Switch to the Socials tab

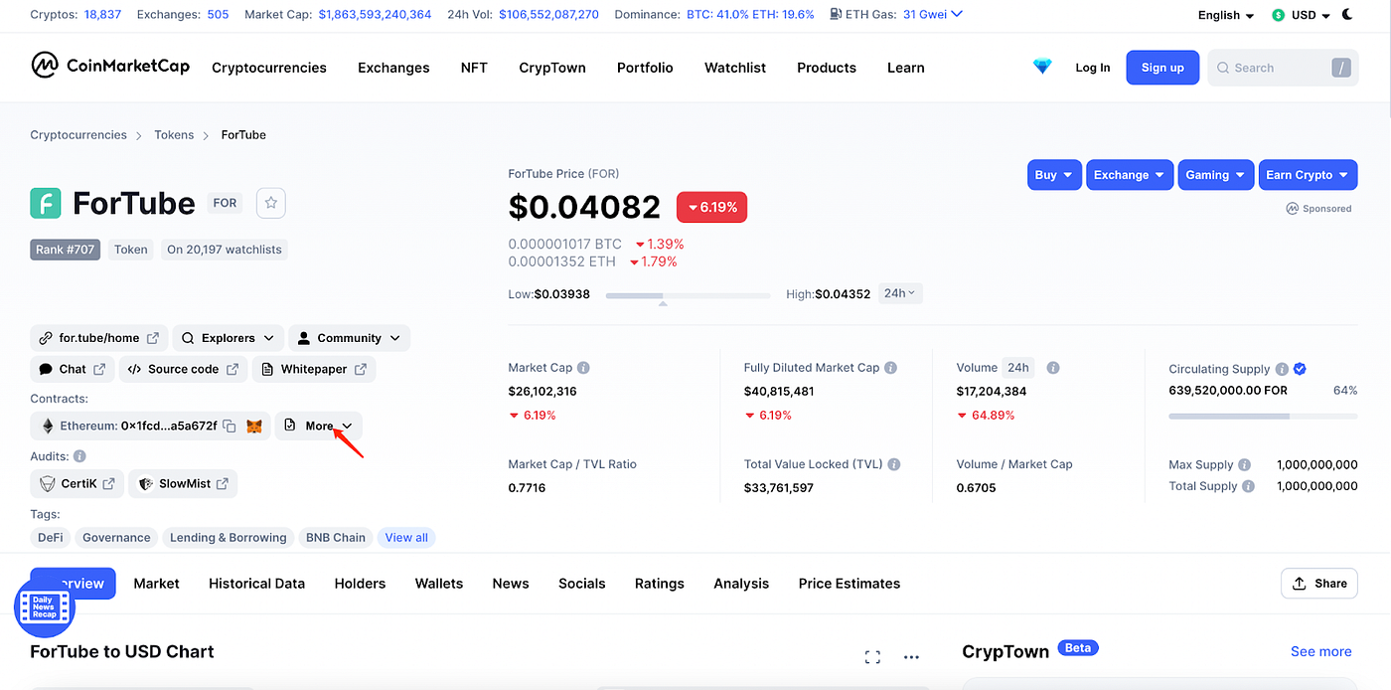[x=582, y=584]
